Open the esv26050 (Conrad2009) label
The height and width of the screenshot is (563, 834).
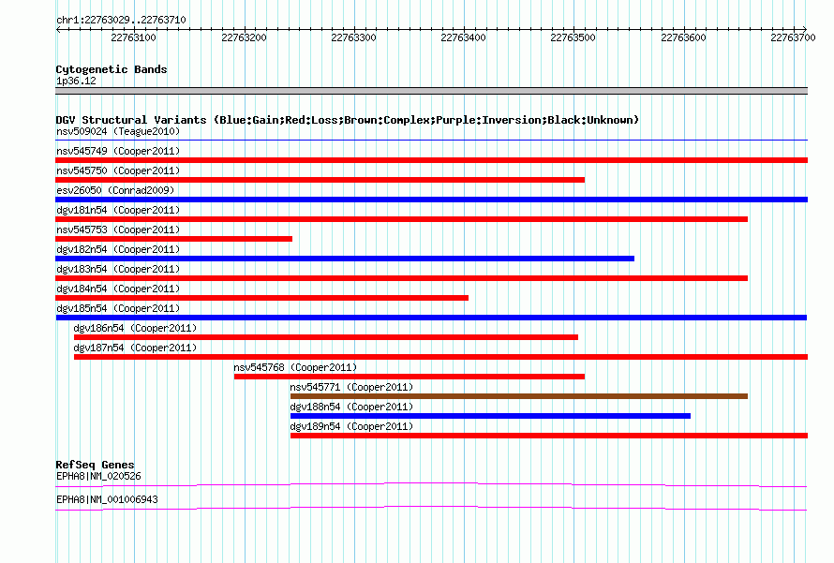point(115,190)
